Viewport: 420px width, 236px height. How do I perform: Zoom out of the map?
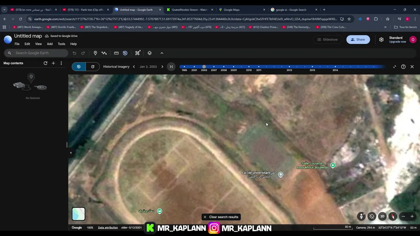click(403, 216)
